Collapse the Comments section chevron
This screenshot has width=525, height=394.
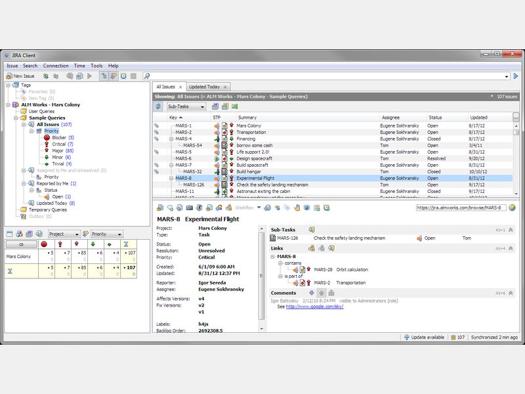point(511,293)
